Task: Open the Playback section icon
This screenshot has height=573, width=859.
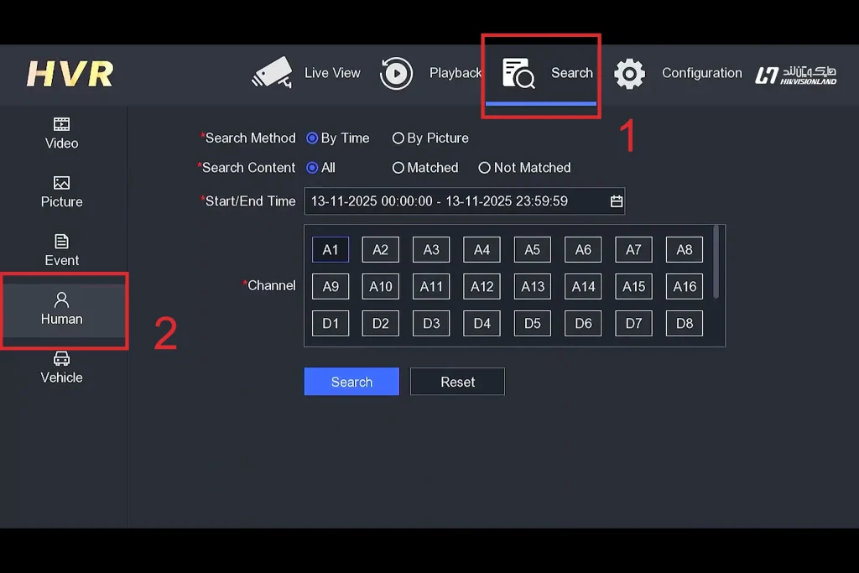Action: click(x=395, y=73)
